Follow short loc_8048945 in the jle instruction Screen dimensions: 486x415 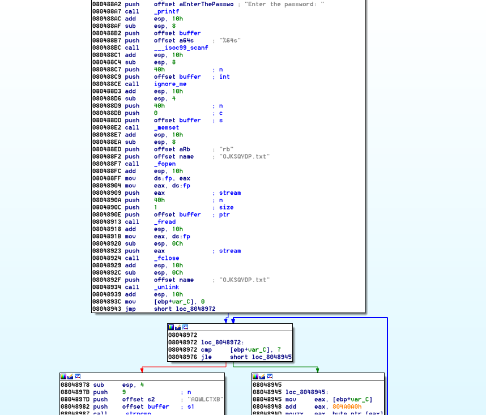(261, 357)
